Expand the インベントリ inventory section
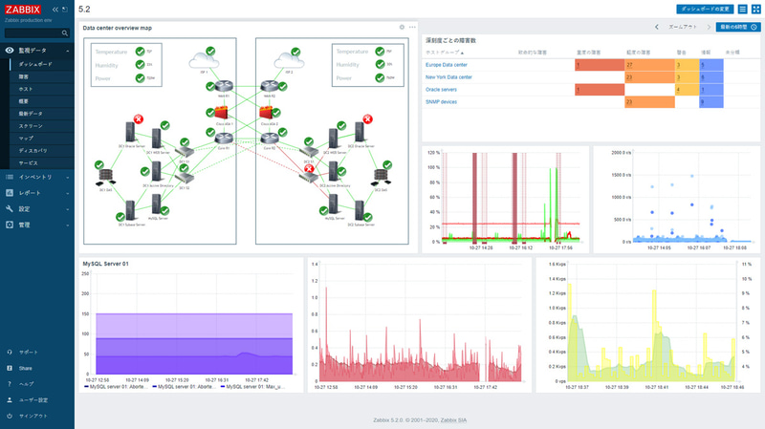This screenshot has height=429, width=765. click(x=37, y=177)
